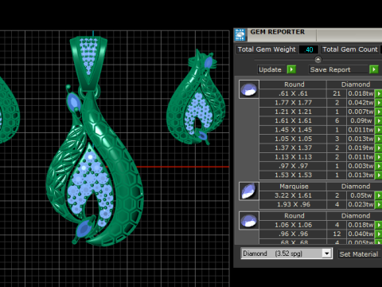Click green arrow on 1.13 X 1.13 row

[378, 157]
